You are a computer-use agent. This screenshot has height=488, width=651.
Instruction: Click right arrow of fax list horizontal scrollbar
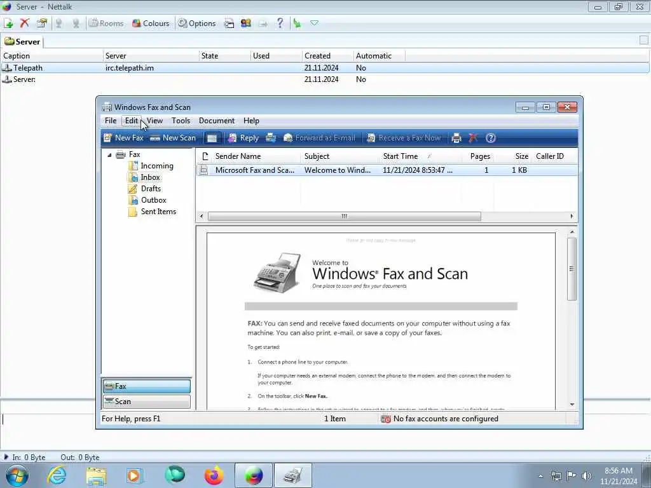click(x=572, y=216)
